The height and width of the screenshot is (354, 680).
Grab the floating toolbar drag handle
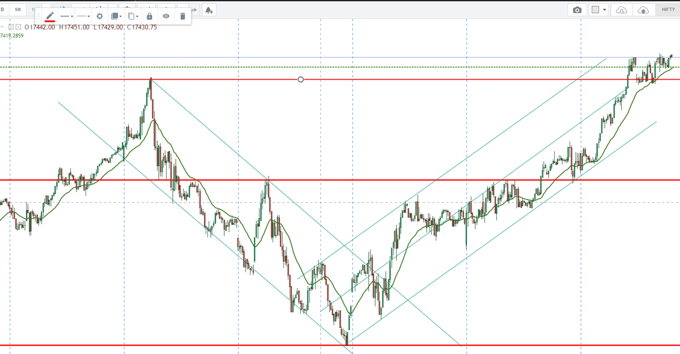coord(39,16)
